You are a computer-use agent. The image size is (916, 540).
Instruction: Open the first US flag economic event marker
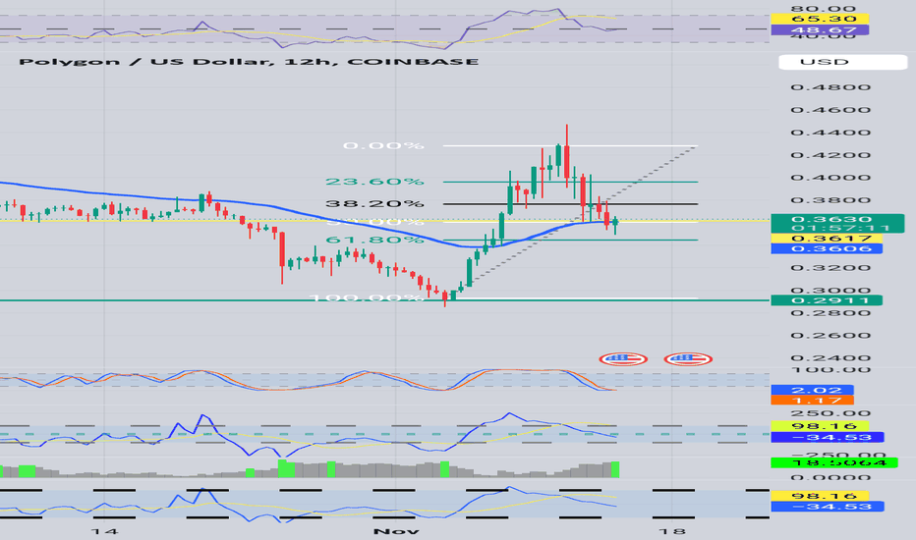tap(623, 358)
